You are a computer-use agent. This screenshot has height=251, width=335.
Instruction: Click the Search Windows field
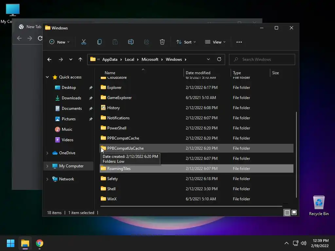[x=262, y=59]
